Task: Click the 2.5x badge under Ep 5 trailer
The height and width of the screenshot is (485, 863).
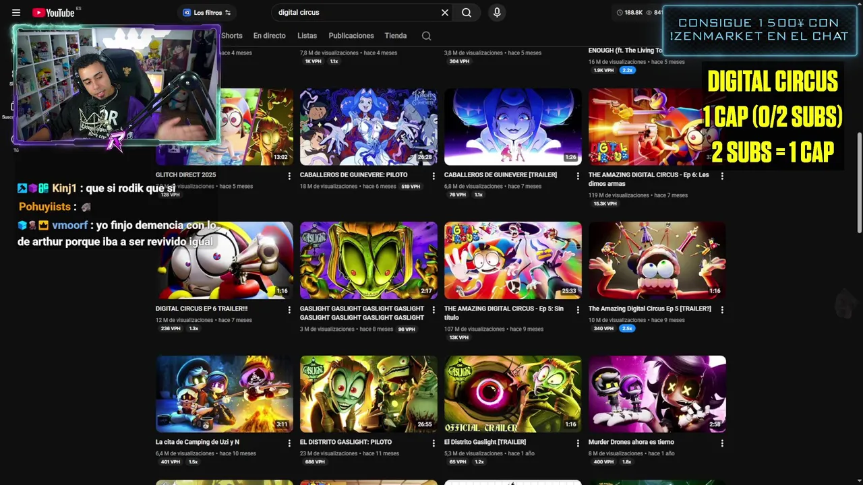Action: [627, 328]
